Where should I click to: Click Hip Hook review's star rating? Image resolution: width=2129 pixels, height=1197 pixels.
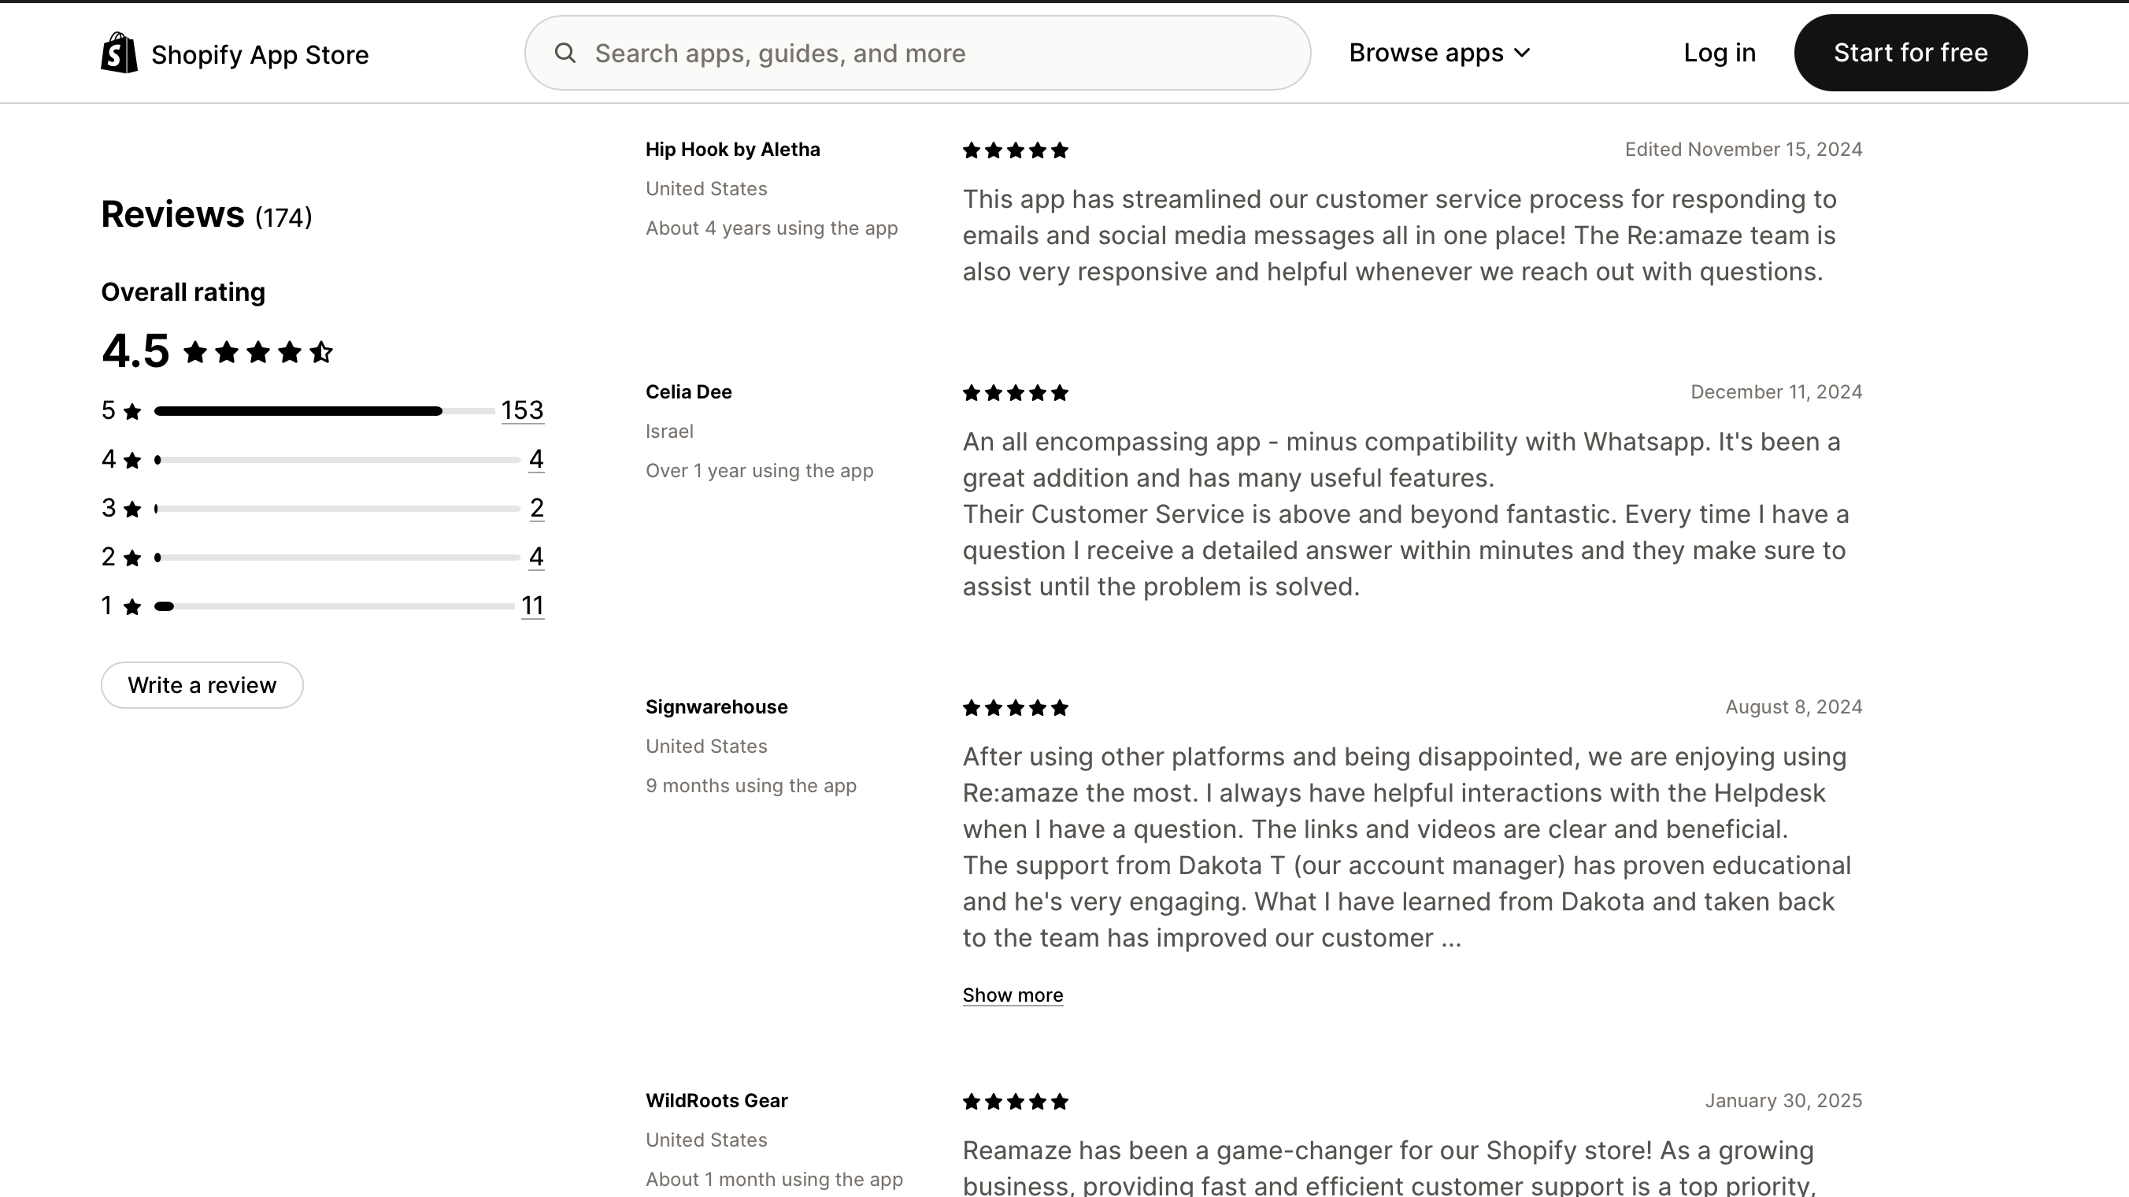[x=1015, y=150]
